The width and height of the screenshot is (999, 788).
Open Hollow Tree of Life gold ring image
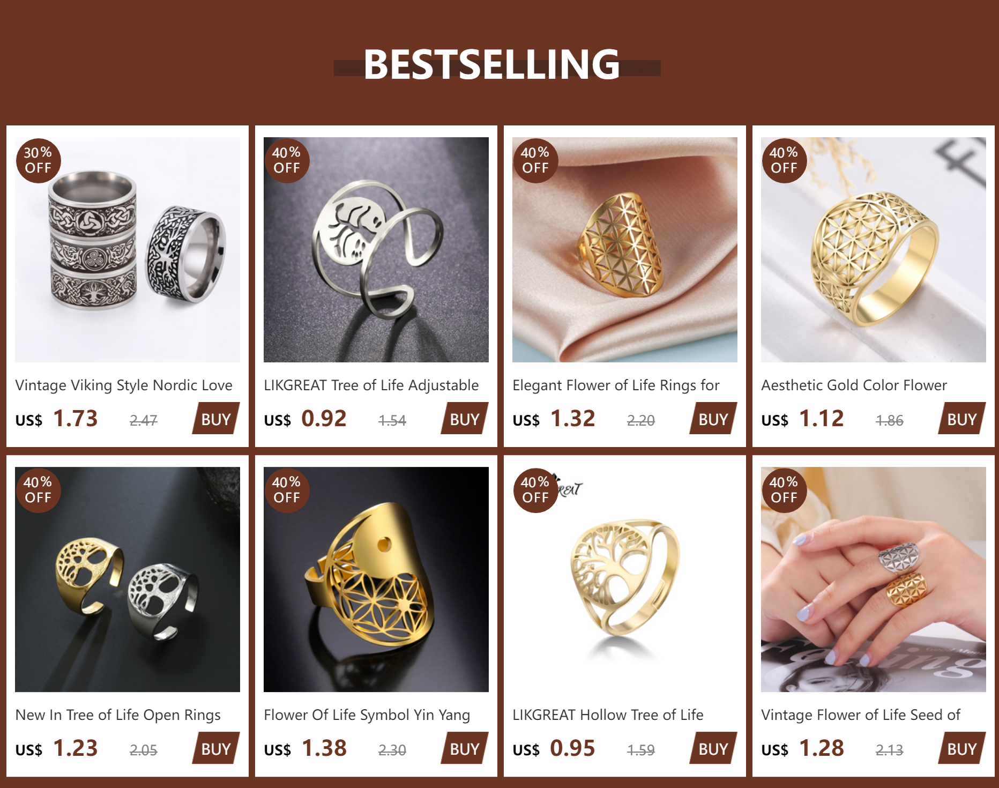tap(625, 579)
